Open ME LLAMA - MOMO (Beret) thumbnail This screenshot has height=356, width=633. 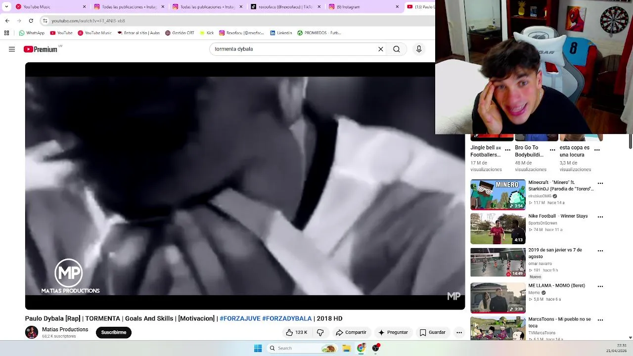498,298
